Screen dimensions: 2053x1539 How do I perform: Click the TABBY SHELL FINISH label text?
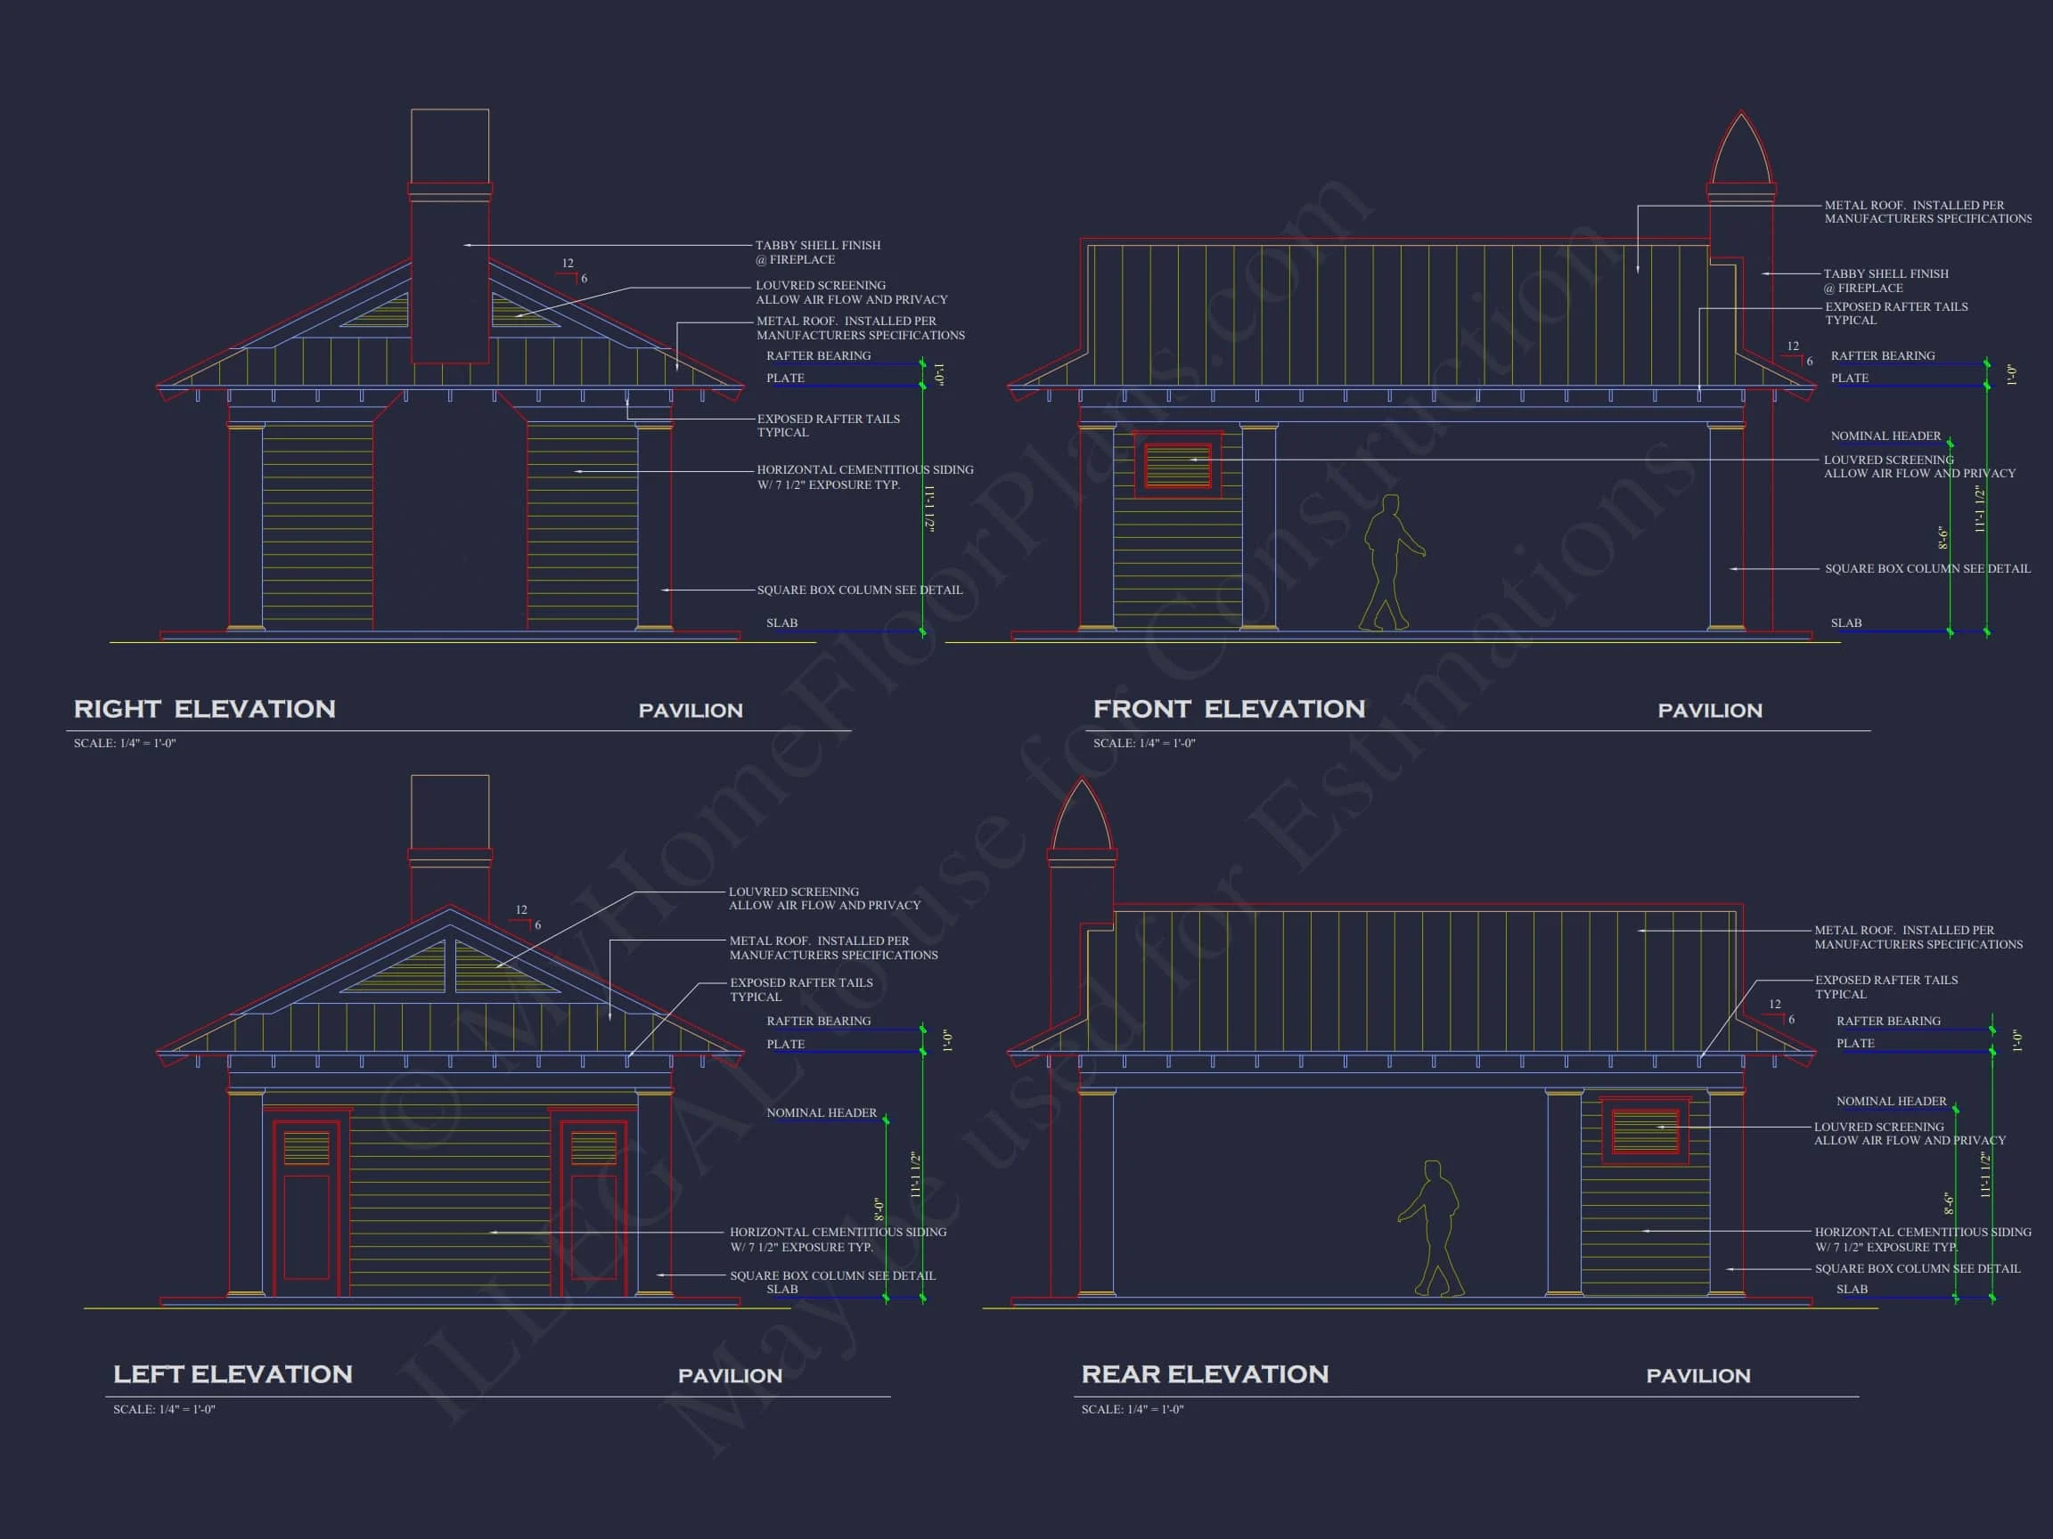tap(821, 246)
